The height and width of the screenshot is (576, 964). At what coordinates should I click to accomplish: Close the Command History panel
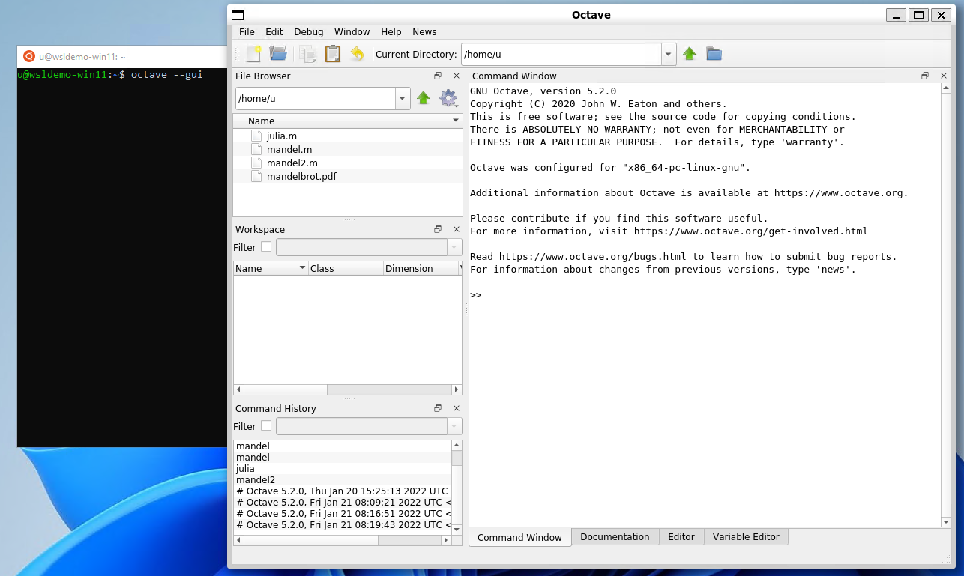(x=456, y=408)
